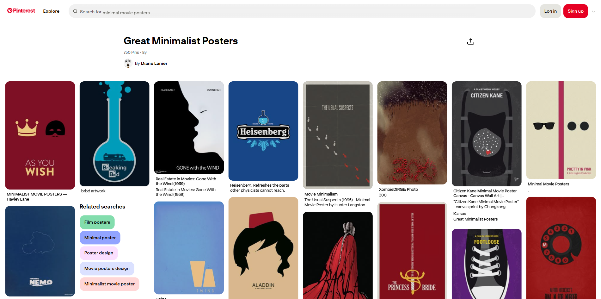Open the AS YOU WISH Princess Bride pin

pos(40,134)
